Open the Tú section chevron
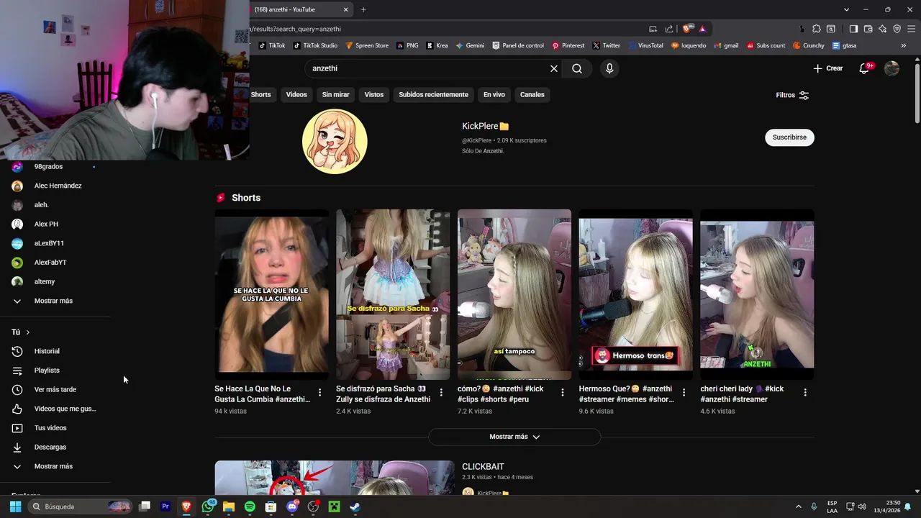This screenshot has width=921, height=518. point(28,332)
